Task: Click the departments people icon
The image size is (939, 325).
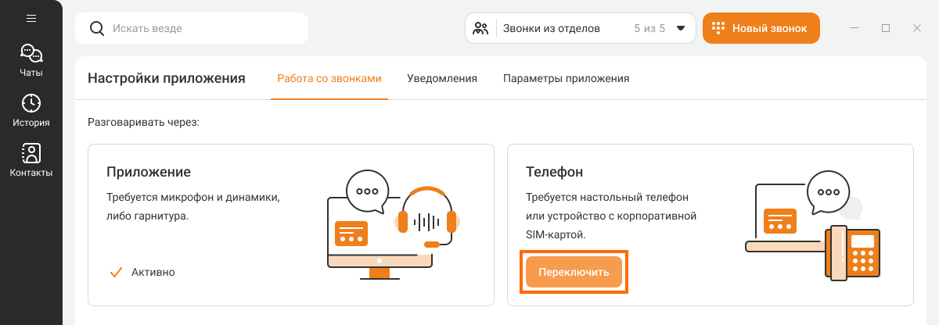Action: tap(481, 28)
